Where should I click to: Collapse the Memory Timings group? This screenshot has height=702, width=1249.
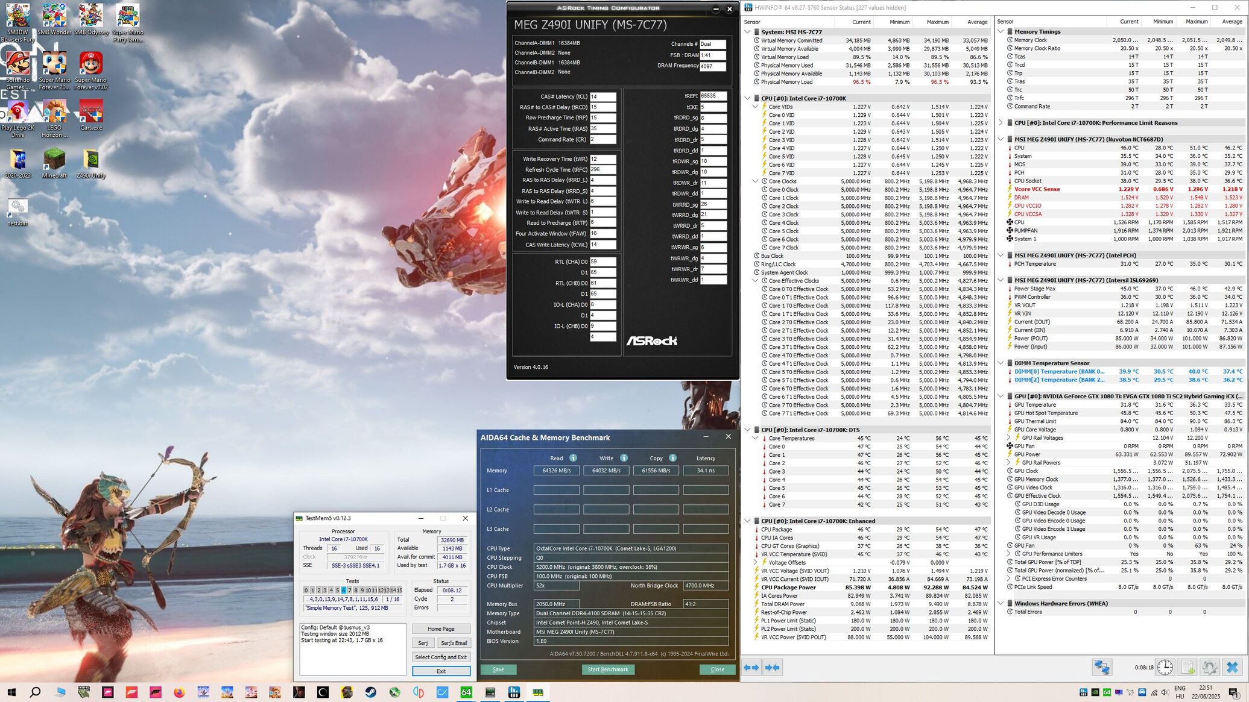point(1001,31)
